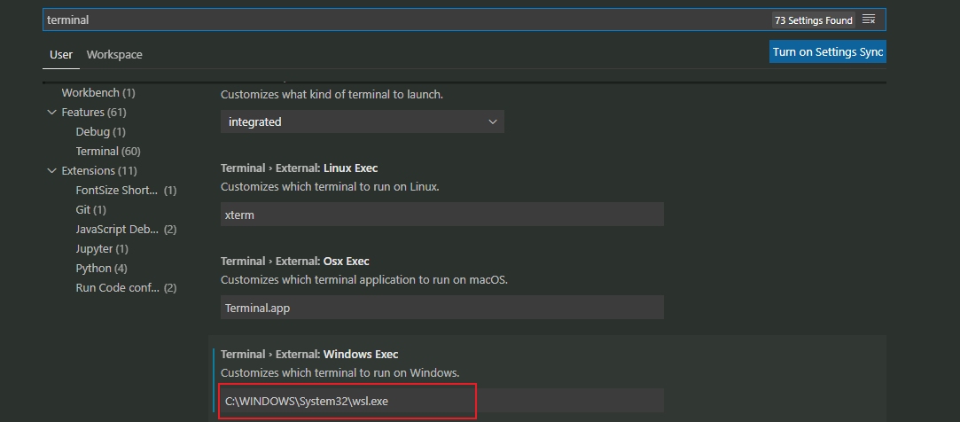The width and height of the screenshot is (960, 422).
Task: Select Debug (1) under Features
Action: click(x=101, y=132)
